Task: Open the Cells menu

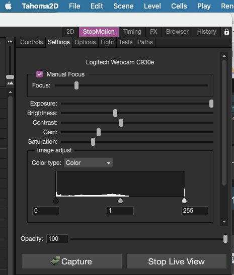Action: coord(179,6)
